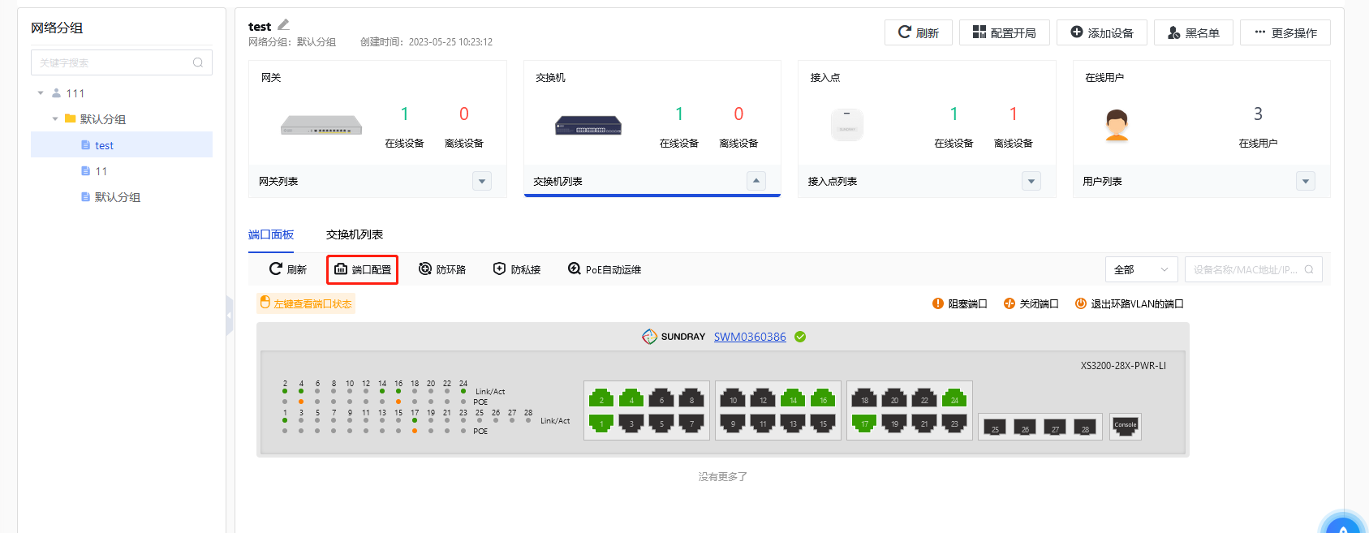Viewport: 1369px width, 533px height.
Task: Open switch link SWM0360386
Action: click(x=750, y=337)
